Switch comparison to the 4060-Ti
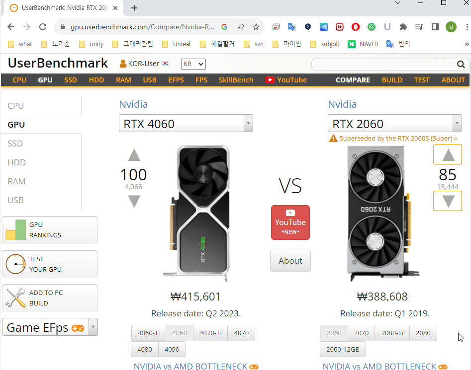Viewport: 471px width, 370px height. coord(149,333)
